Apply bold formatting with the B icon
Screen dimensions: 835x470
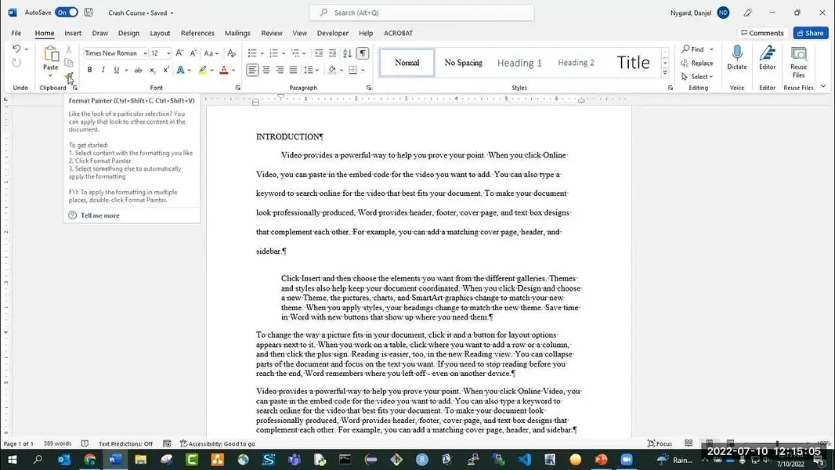pyautogui.click(x=89, y=70)
